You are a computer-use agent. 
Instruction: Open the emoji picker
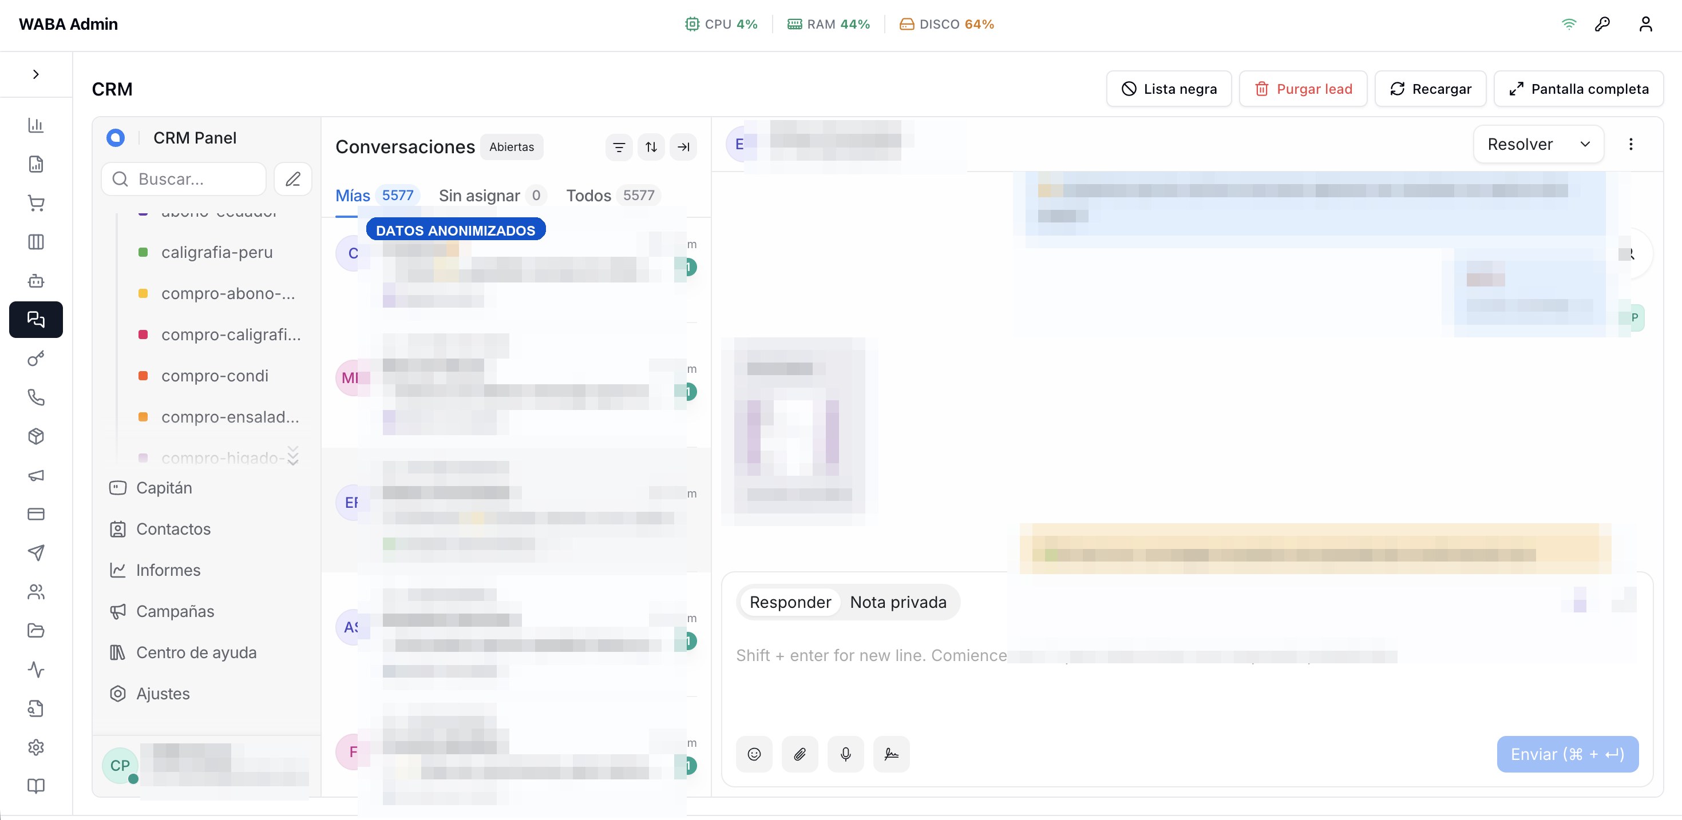[x=754, y=754]
